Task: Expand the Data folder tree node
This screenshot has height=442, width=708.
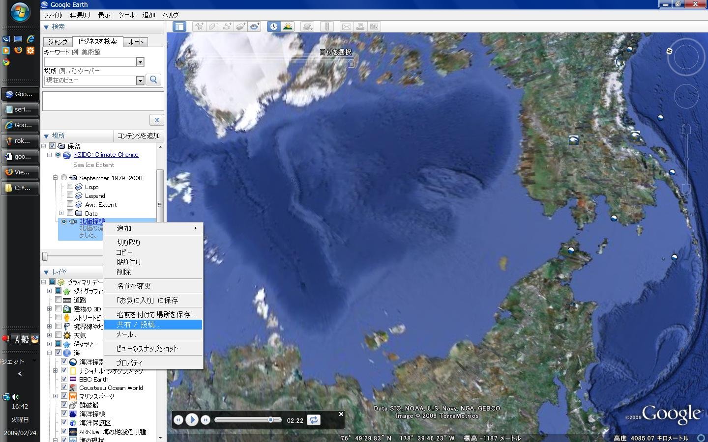Action: point(61,213)
